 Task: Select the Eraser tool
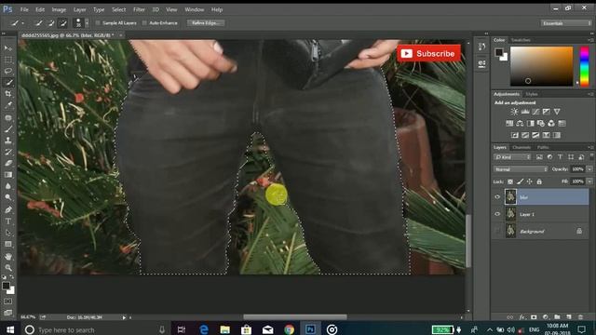coord(8,163)
